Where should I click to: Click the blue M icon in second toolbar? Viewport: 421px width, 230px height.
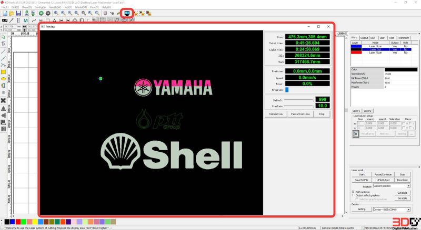(x=25, y=20)
